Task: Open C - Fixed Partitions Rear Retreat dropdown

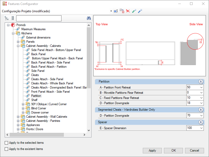Action: (201, 98)
